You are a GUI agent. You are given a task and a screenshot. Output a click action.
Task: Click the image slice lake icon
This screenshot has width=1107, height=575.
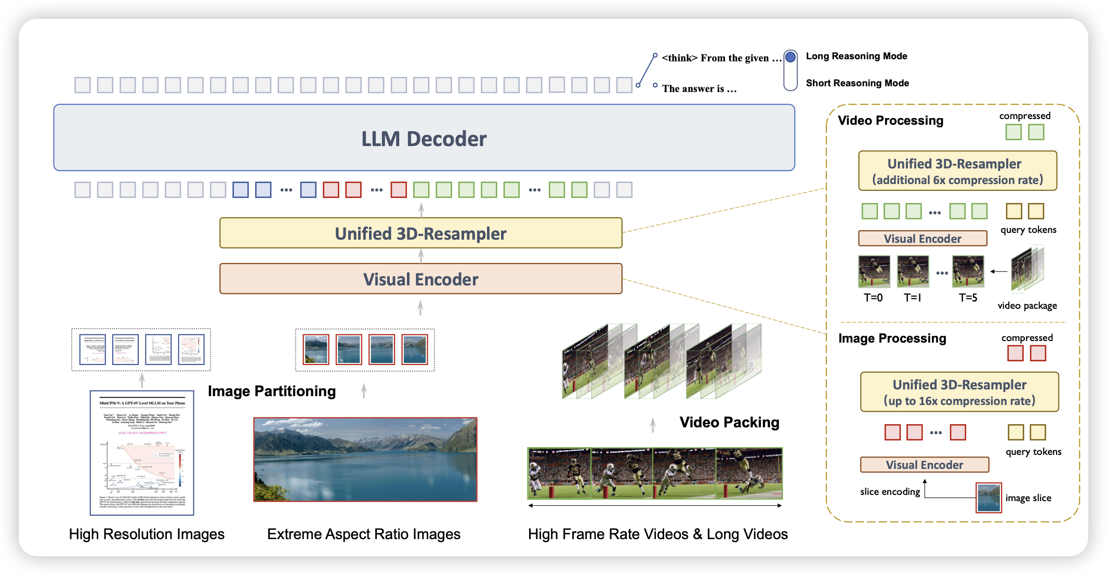click(988, 498)
